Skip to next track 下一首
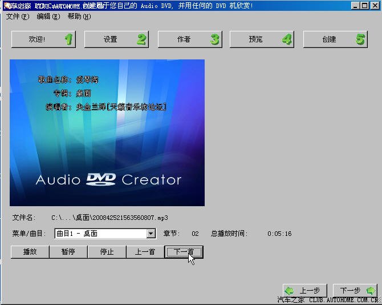 click(184, 252)
